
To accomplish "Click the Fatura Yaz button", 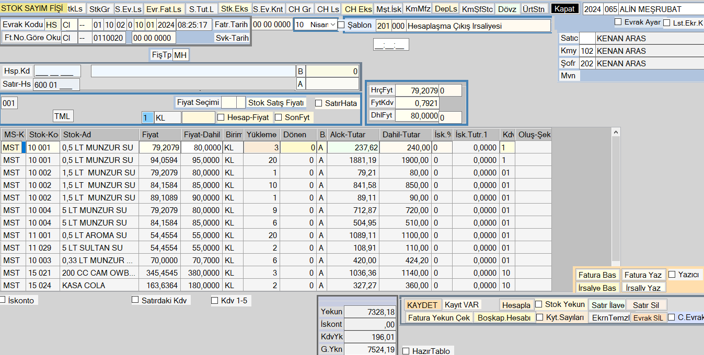I will (x=643, y=275).
